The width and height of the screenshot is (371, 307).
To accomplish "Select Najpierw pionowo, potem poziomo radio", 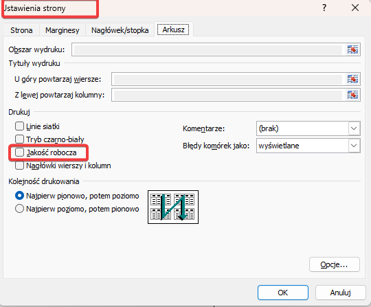I will [19, 196].
